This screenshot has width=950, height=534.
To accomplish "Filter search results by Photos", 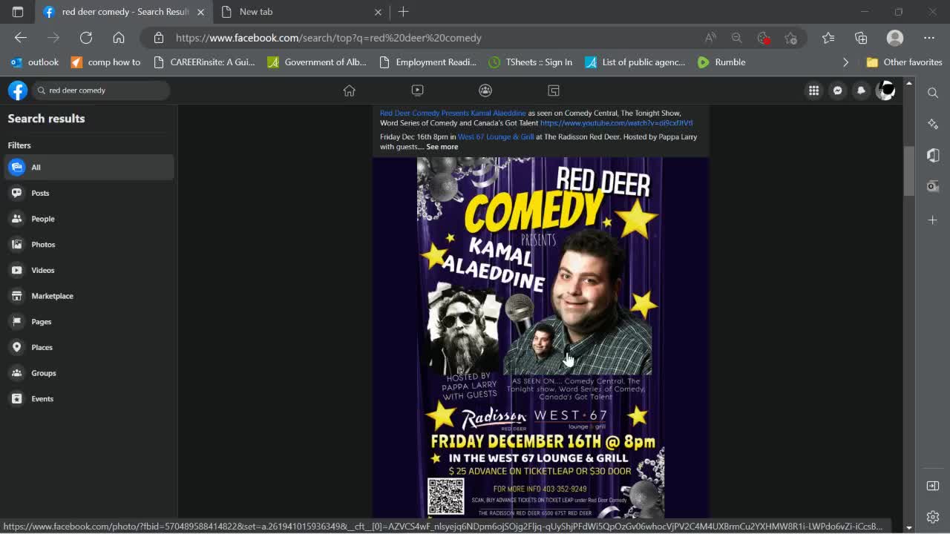I will tap(89, 244).
